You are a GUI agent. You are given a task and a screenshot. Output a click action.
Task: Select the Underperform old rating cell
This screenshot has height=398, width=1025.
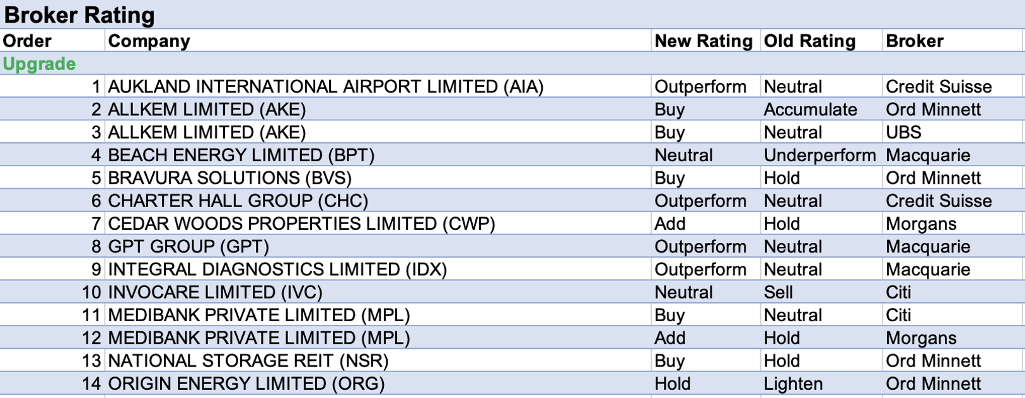coord(819,155)
